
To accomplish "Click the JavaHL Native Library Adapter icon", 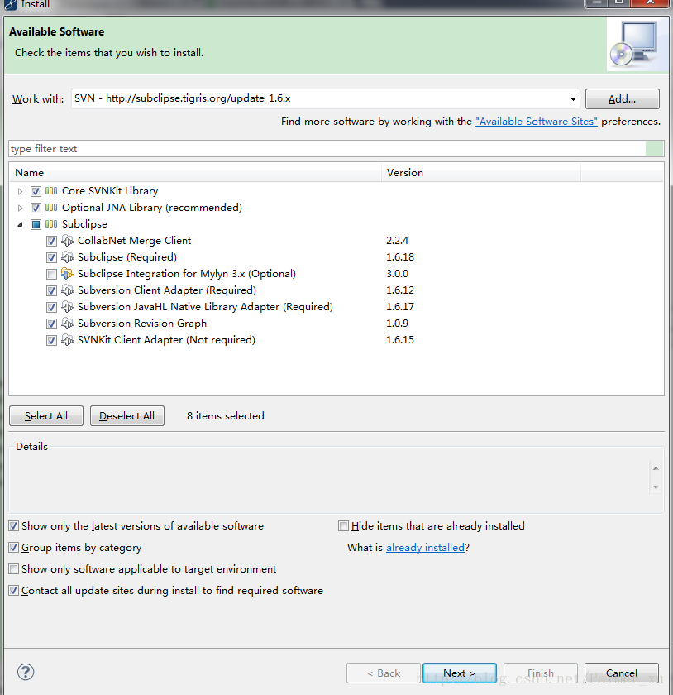I will pos(67,307).
